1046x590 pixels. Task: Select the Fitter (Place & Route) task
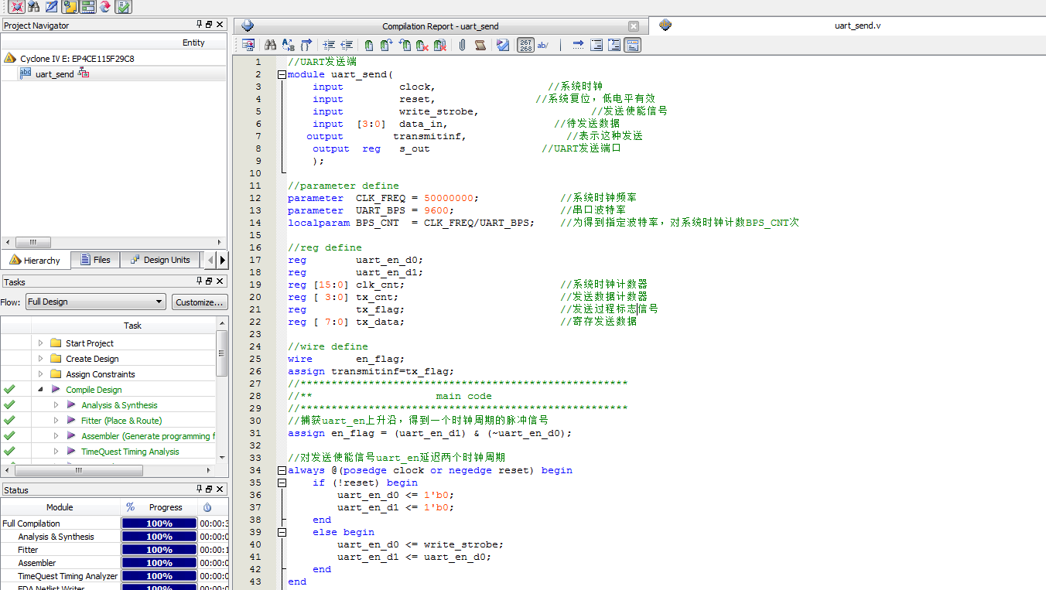click(x=121, y=421)
